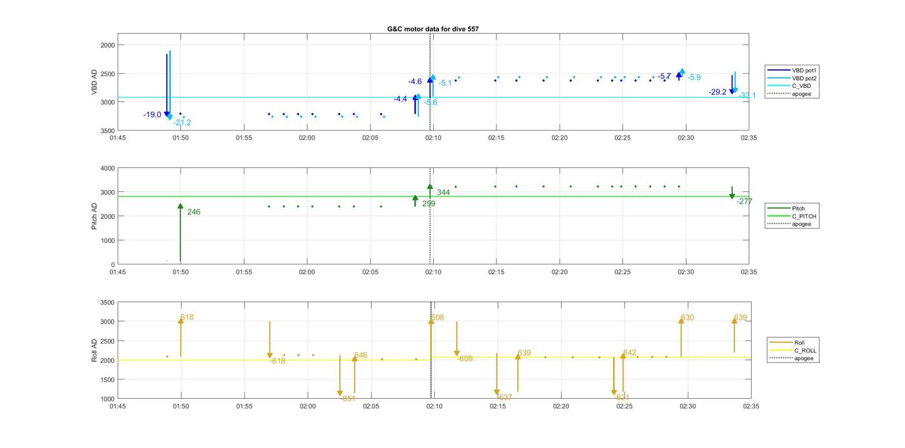Screen dimensions: 905x448
Task: Click the '-29.2' VBD annotation
Action: click(x=717, y=92)
